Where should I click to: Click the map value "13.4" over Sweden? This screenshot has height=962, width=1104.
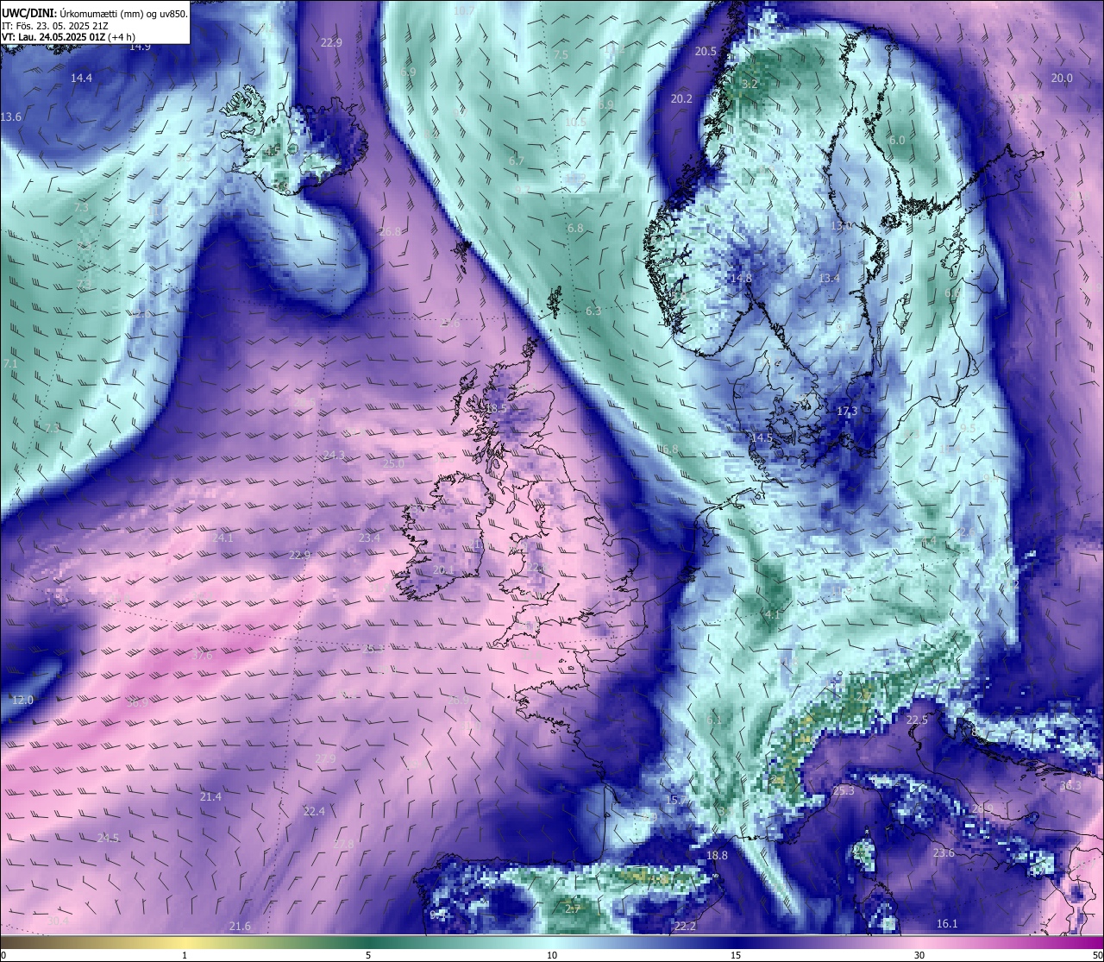tap(829, 278)
